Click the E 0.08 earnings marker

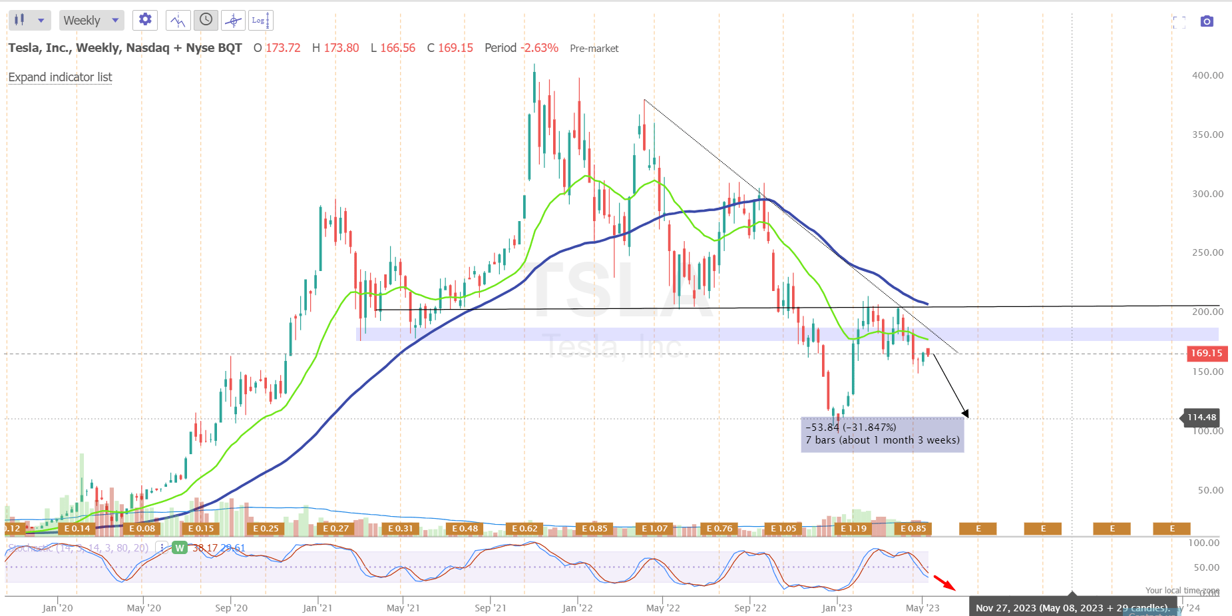(142, 529)
